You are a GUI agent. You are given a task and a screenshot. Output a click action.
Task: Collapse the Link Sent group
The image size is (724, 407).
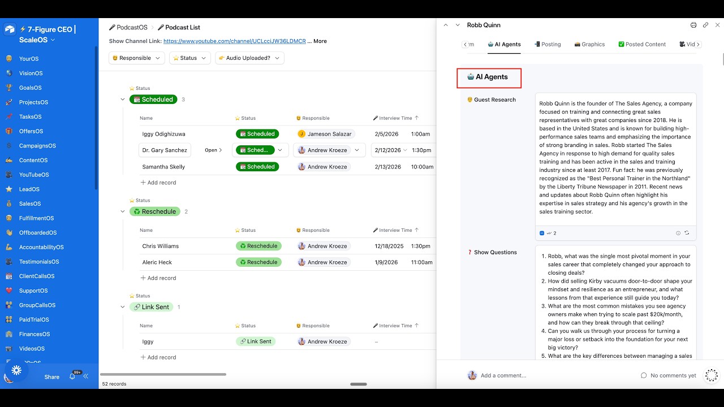[x=123, y=307]
